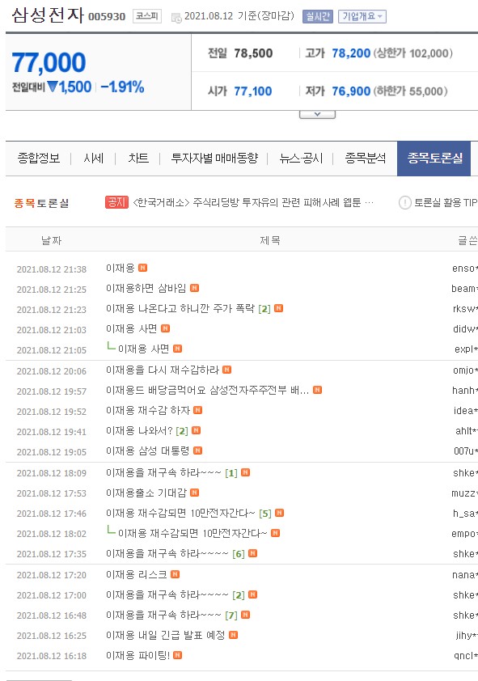Open post '이재용을 다시 재수감하라'
This screenshot has height=681, width=478.
[163, 370]
